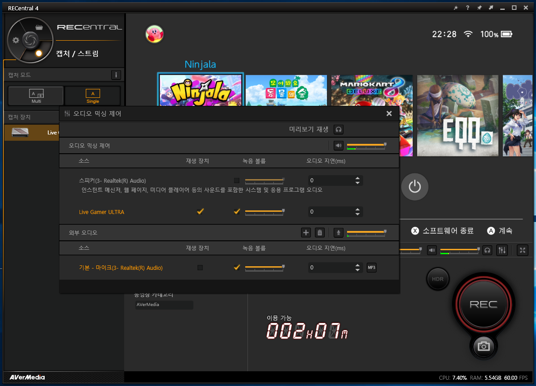Start recording with the REC button

[x=483, y=305]
